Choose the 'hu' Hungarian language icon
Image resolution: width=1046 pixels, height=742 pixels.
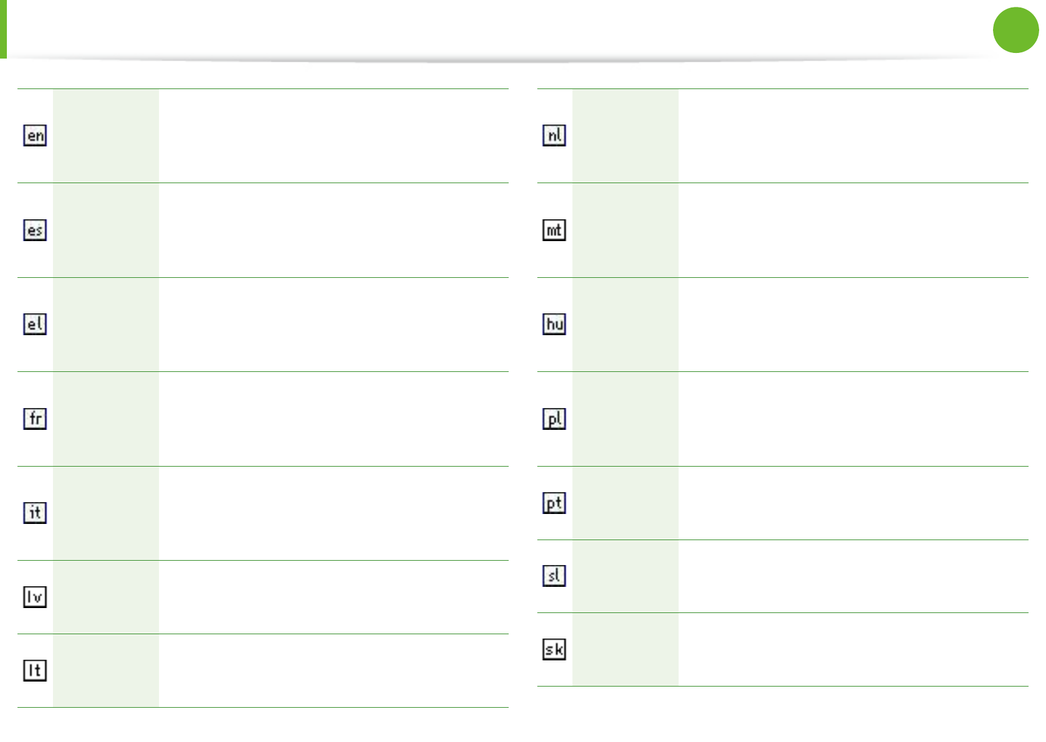554,324
